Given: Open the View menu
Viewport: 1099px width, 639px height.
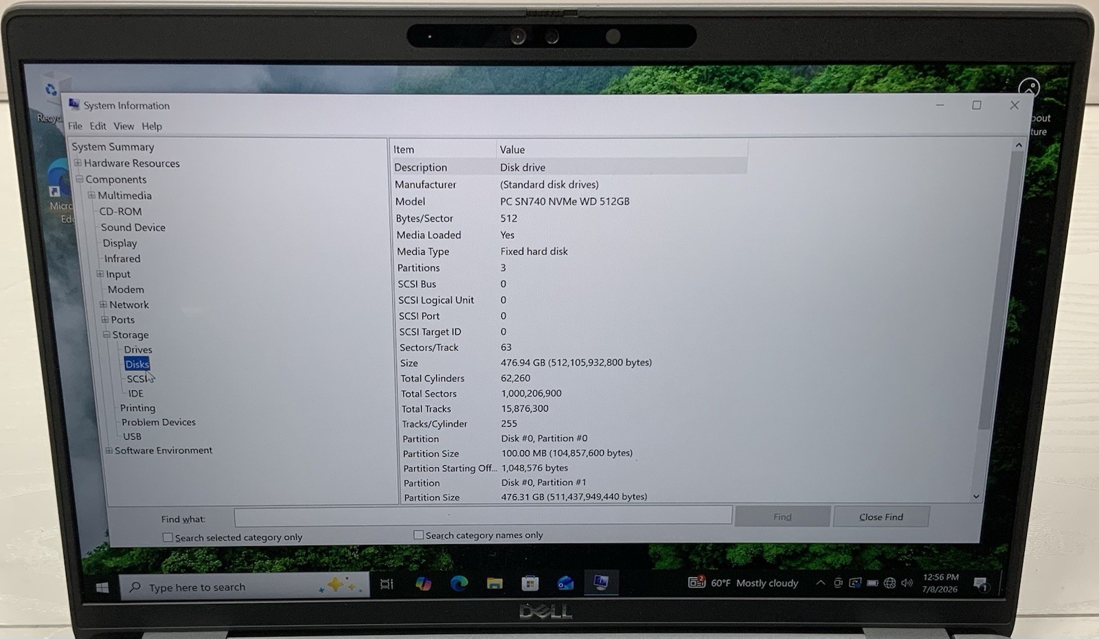Looking at the screenshot, I should coord(124,126).
